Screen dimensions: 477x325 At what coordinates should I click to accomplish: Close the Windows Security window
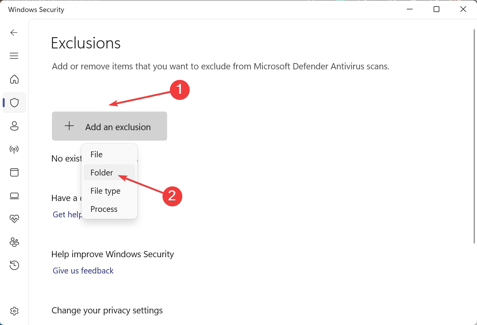click(x=463, y=9)
